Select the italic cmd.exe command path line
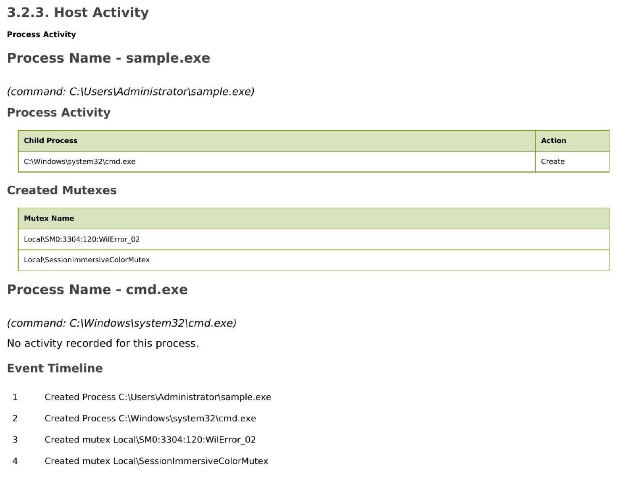This screenshot has width=628, height=484. pos(121,323)
